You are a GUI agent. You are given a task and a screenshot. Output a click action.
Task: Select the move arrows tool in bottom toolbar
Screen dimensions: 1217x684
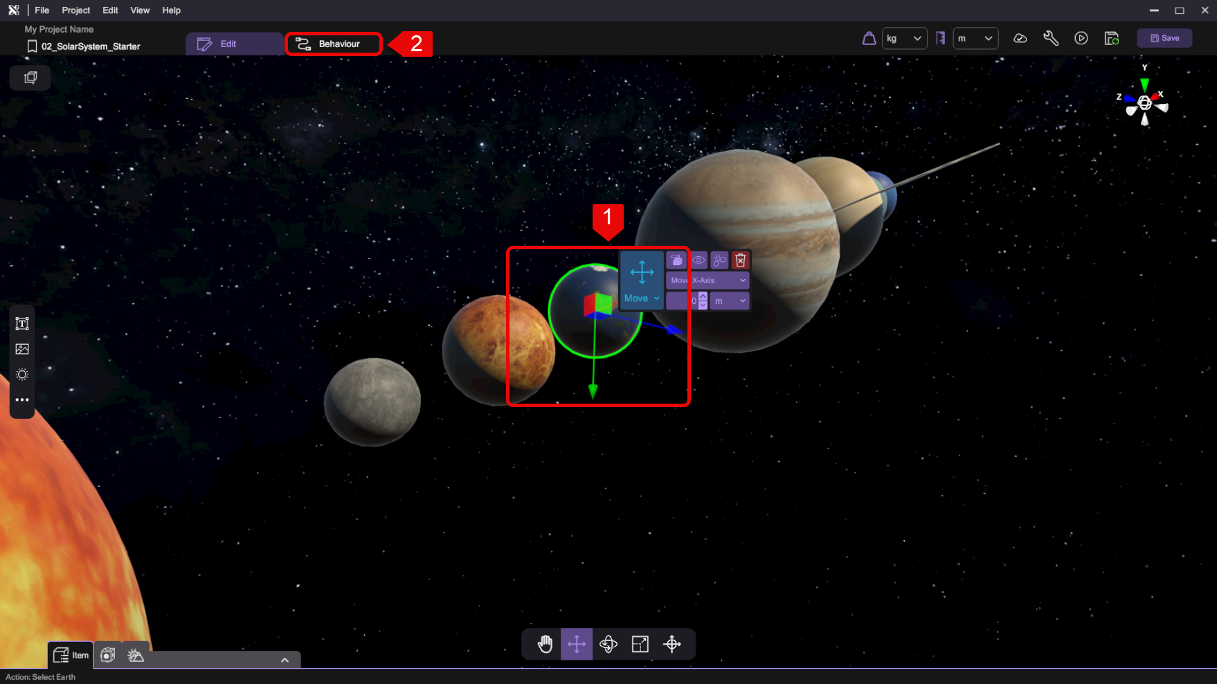point(577,644)
